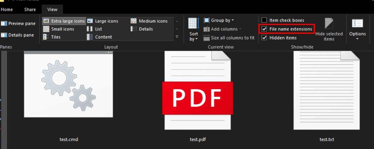Select Extra large icons layout
Screen dimensions: 374x149
coord(64,21)
